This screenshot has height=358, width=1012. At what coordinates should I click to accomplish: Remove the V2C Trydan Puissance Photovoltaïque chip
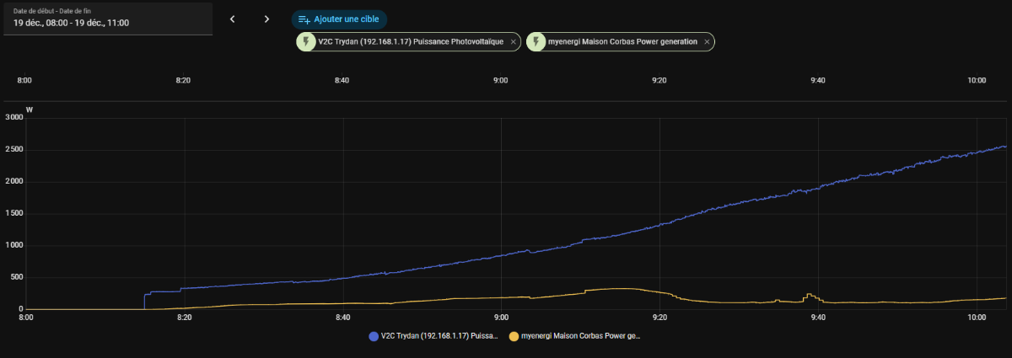[x=514, y=41]
